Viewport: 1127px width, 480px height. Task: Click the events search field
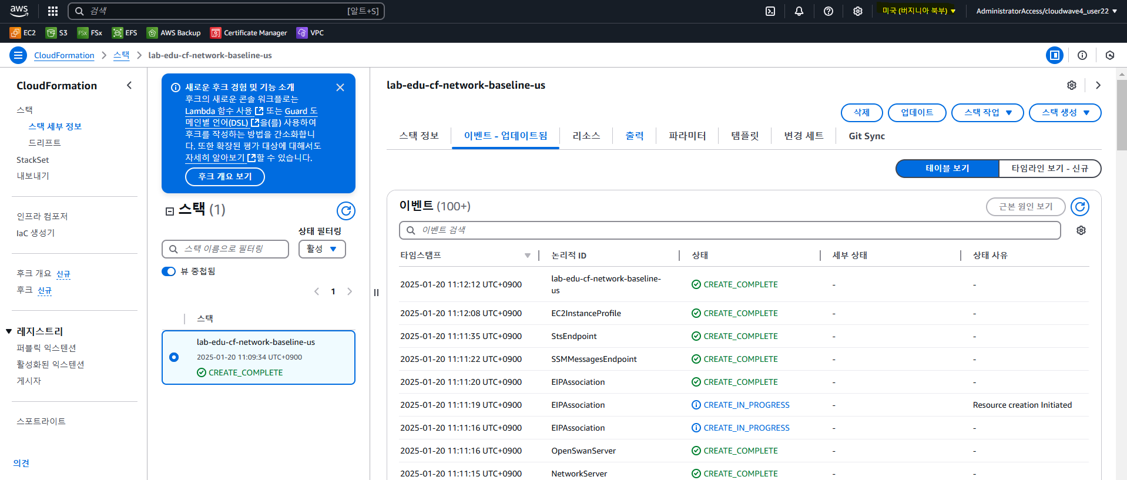(x=730, y=230)
